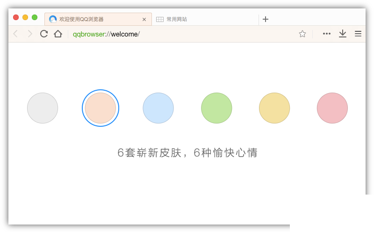The height and width of the screenshot is (232, 374).
Task: Go back using the back arrow
Action: tap(15, 34)
